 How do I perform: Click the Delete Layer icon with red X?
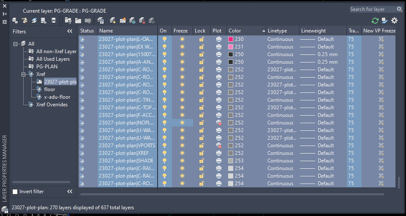(x=142, y=21)
